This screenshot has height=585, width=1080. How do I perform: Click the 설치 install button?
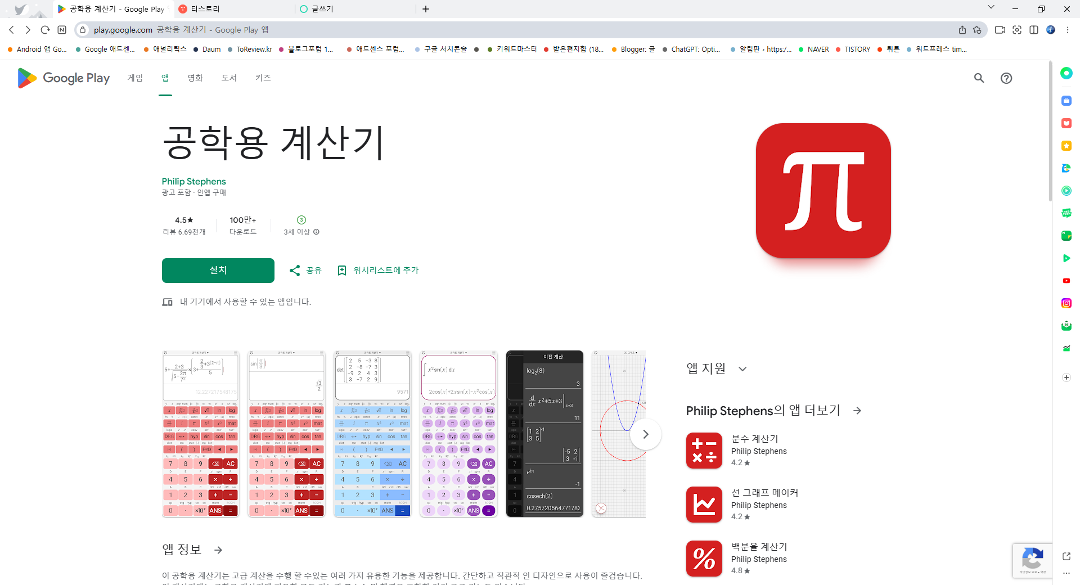[218, 270]
